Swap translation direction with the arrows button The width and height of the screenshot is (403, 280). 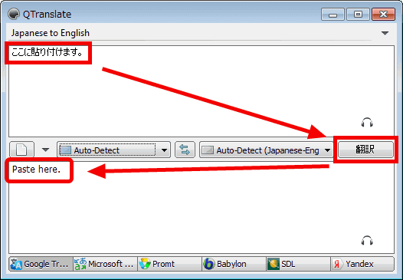185,150
